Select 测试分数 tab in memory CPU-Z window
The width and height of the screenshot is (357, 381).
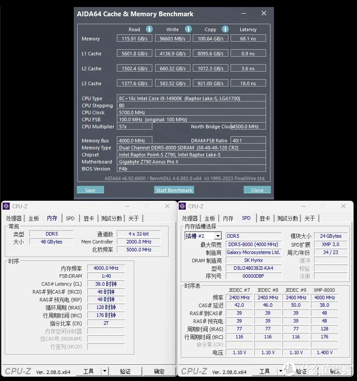click(x=111, y=218)
